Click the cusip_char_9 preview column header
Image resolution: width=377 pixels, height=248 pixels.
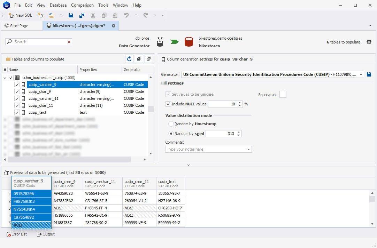coord(67,184)
